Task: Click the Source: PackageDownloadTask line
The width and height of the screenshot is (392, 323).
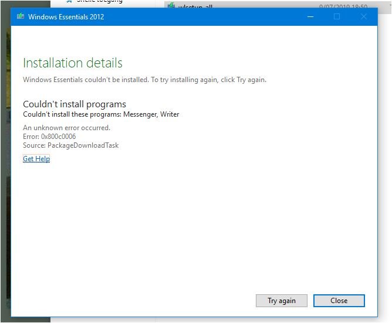Action: tap(71, 145)
